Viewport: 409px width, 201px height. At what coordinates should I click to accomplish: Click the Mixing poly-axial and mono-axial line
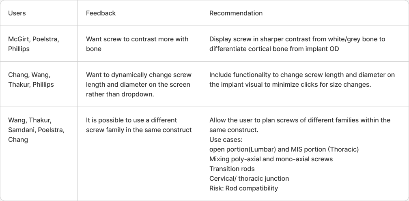pos(271,159)
